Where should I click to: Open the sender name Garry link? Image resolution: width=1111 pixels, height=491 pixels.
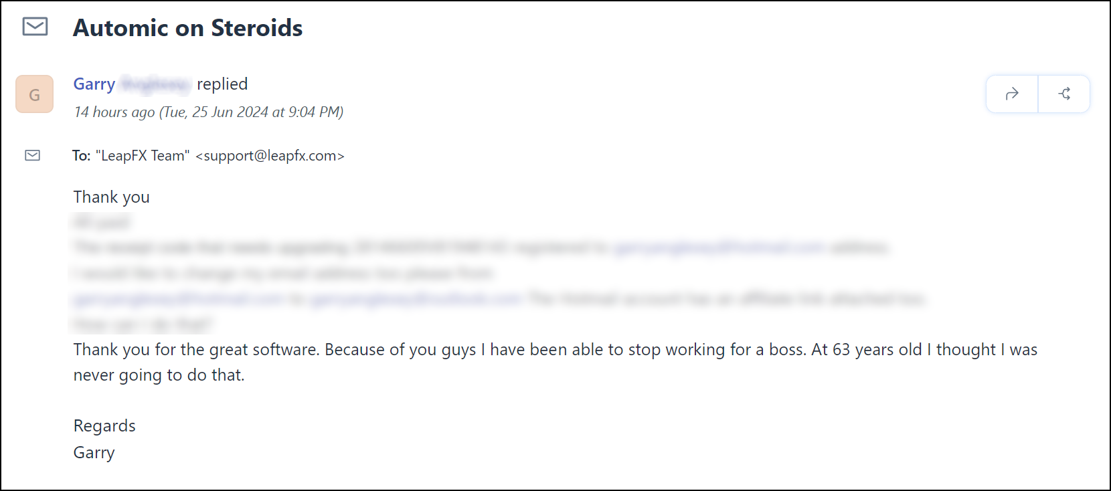[94, 84]
